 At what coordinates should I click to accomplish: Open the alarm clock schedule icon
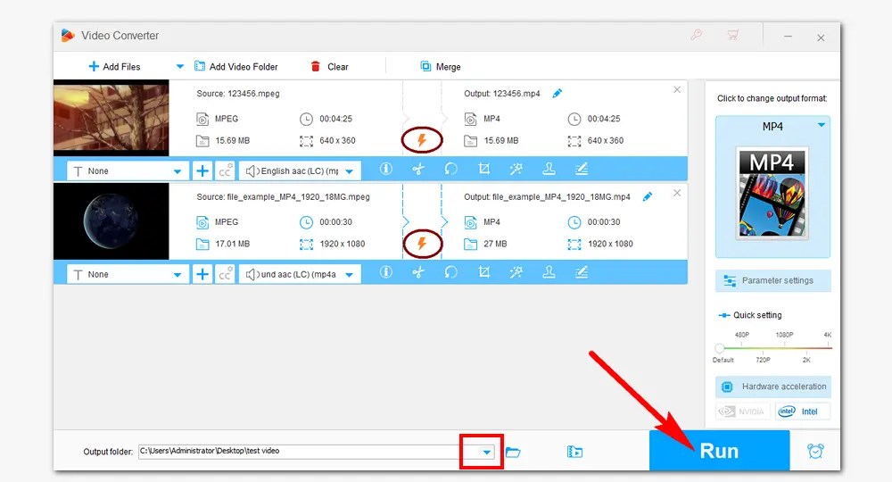point(815,452)
